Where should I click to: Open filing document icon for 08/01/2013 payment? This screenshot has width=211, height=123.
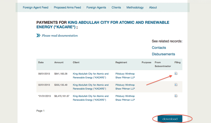pyautogui.click(x=176, y=73)
